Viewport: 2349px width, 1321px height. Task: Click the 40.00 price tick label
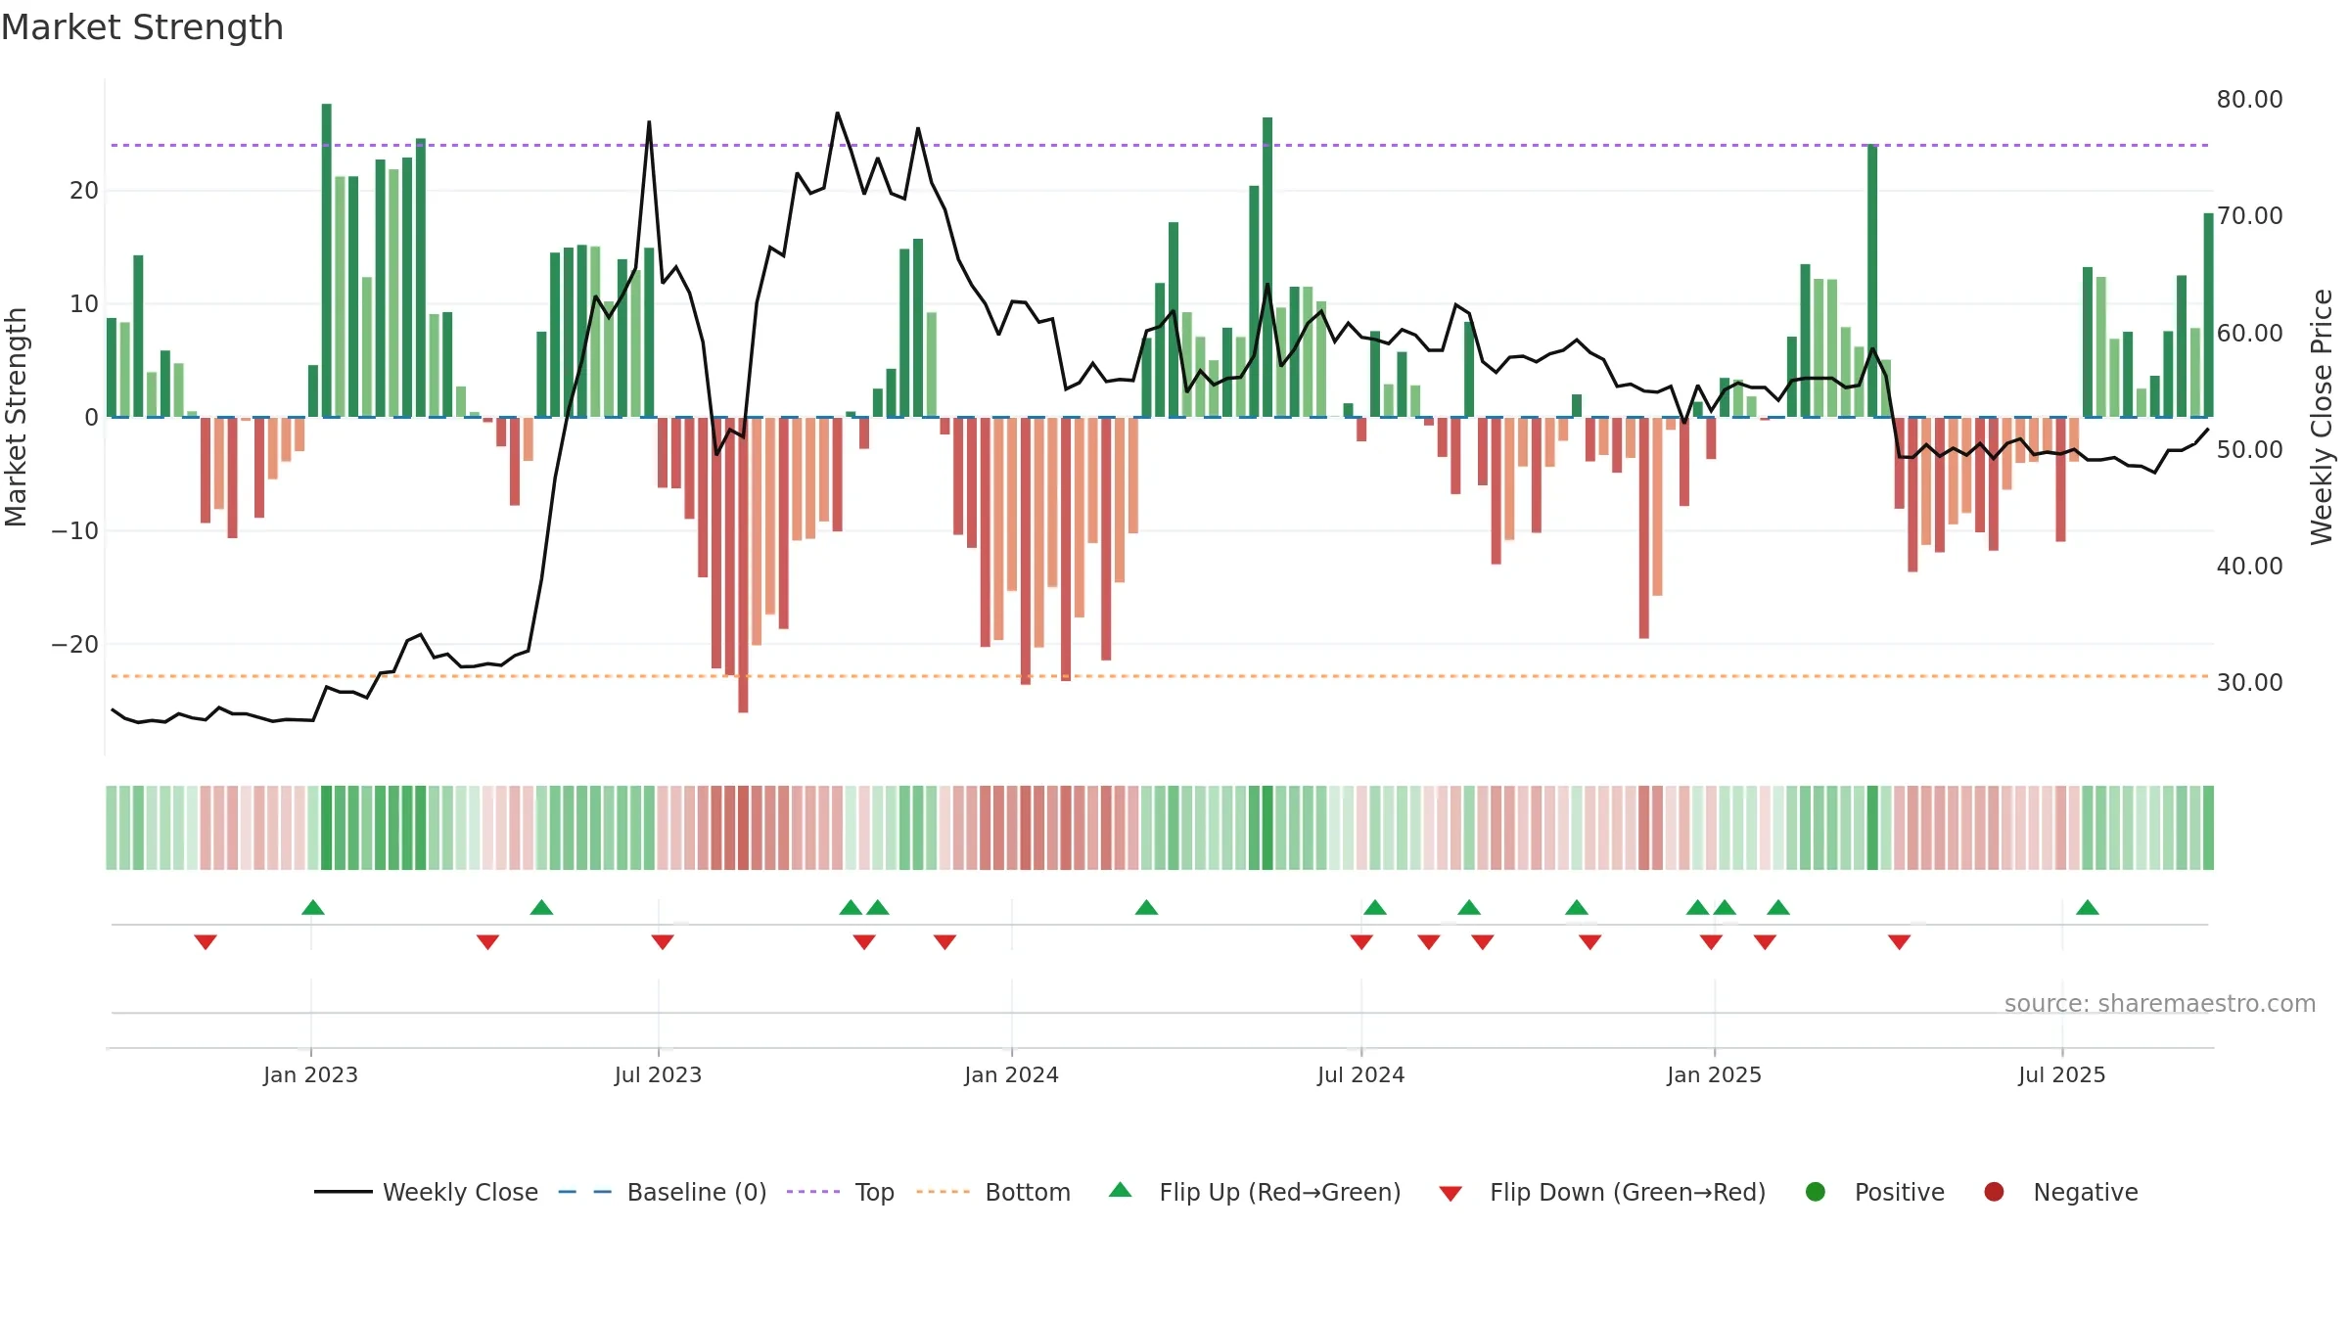click(2249, 566)
